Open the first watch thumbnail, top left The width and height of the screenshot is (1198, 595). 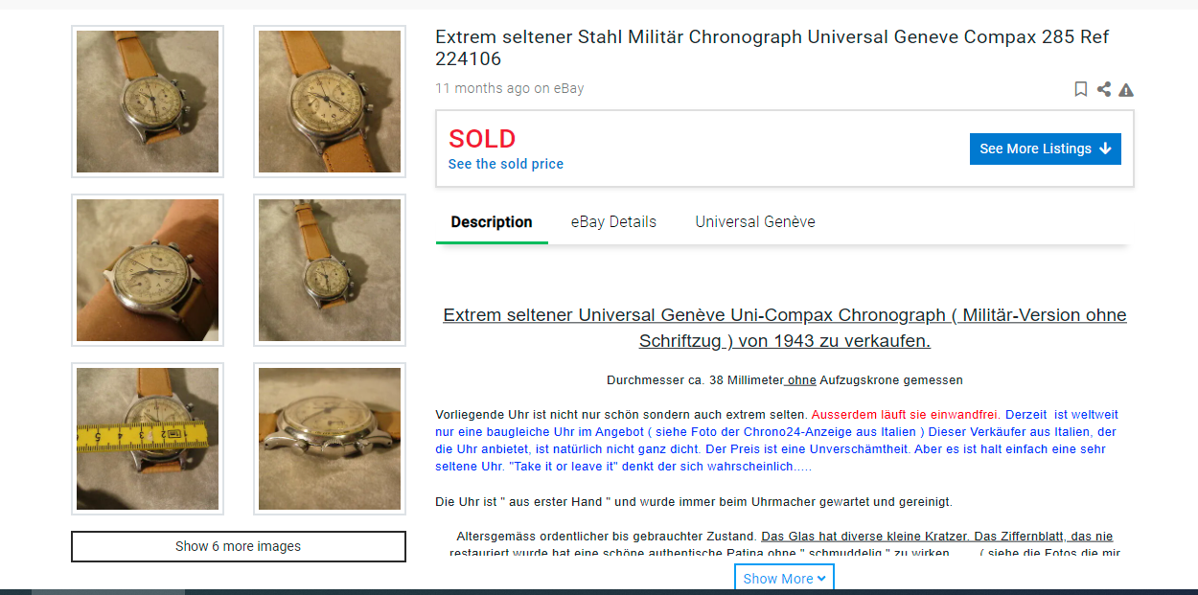[x=148, y=102]
